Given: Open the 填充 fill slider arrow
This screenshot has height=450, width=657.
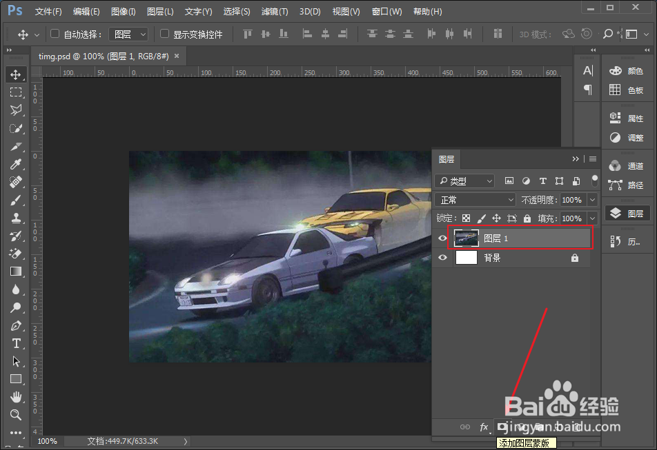Looking at the screenshot, I should coord(592,218).
